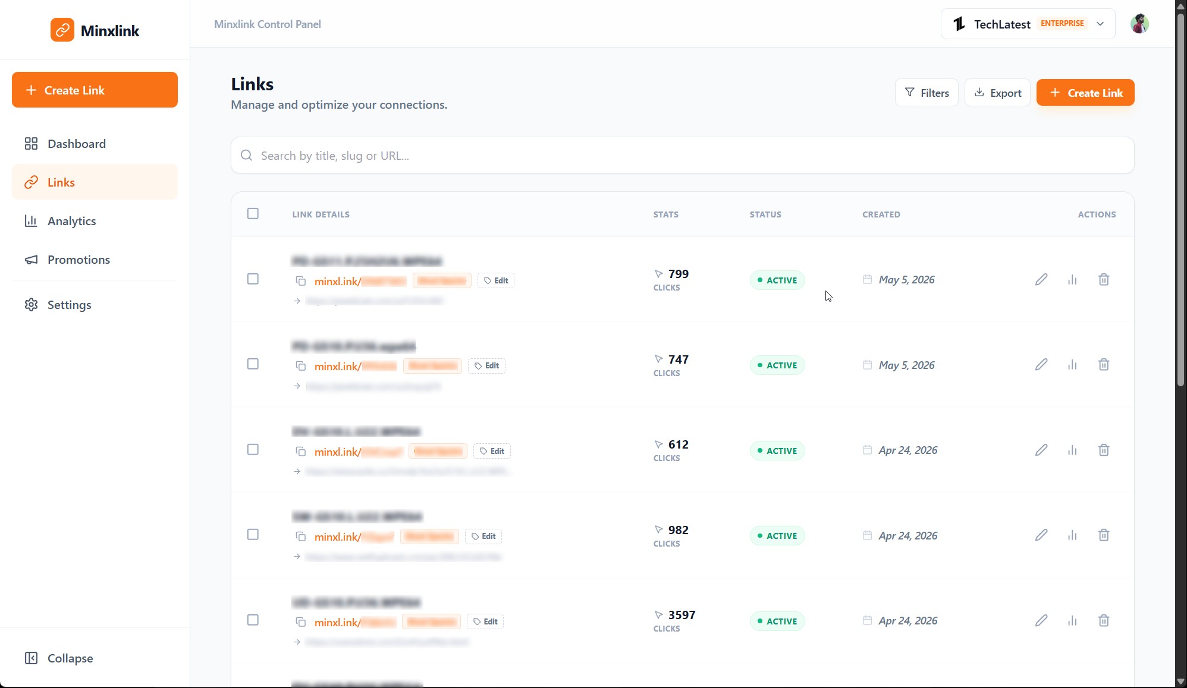This screenshot has height=688, width=1187.
Task: Go to the Links section in sidebar
Action: (95, 182)
